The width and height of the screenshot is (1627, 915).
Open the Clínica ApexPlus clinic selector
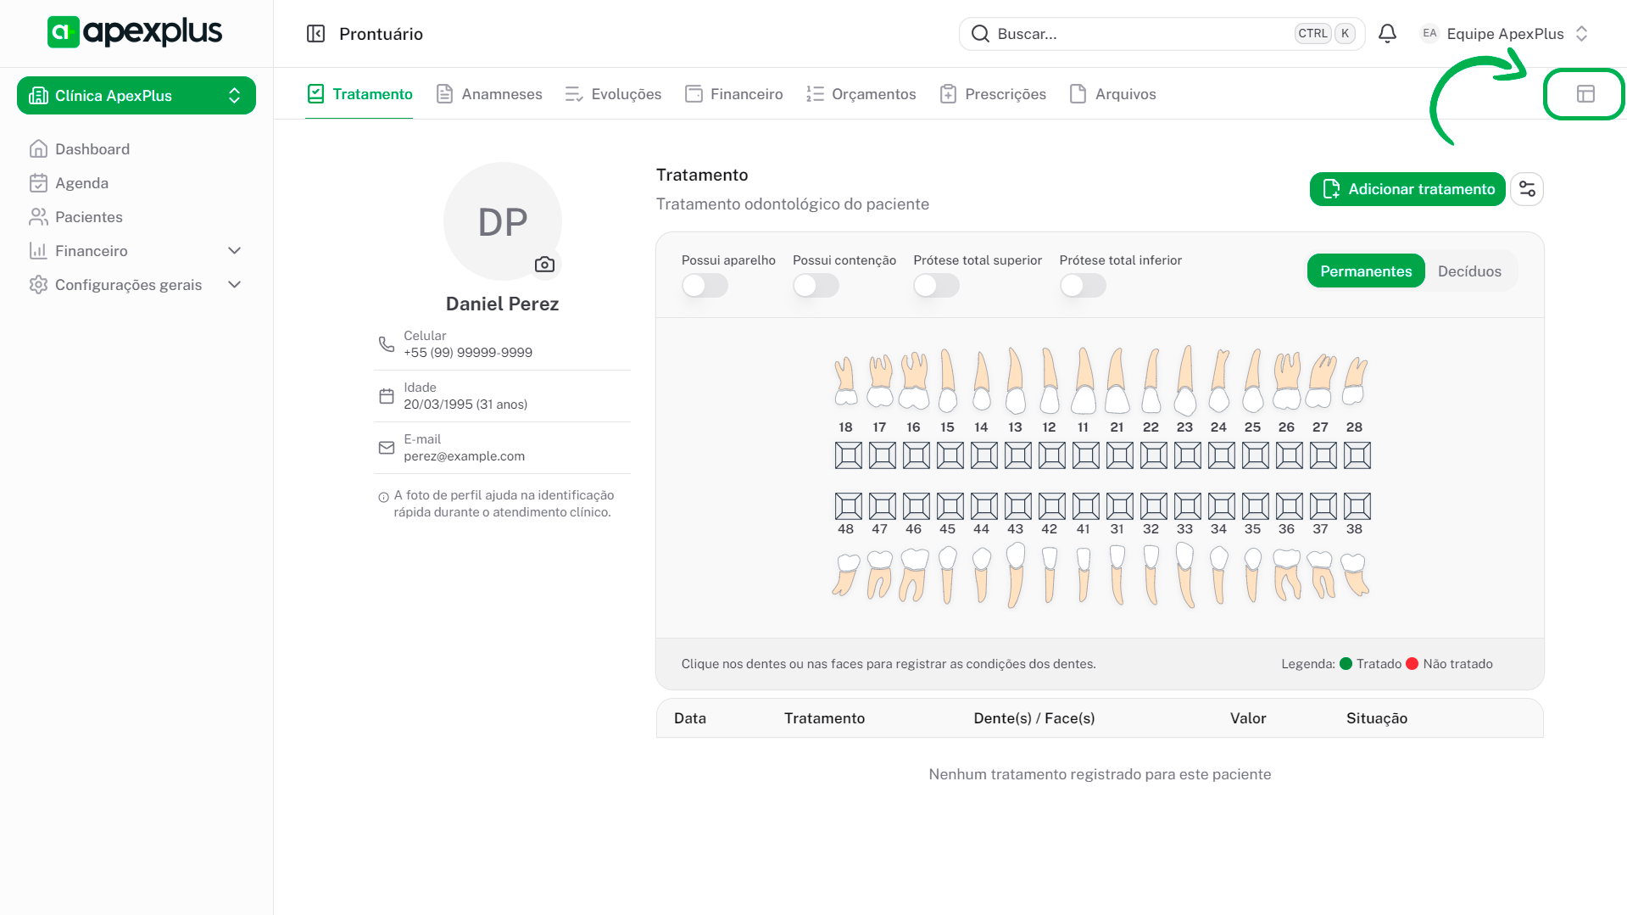[136, 96]
